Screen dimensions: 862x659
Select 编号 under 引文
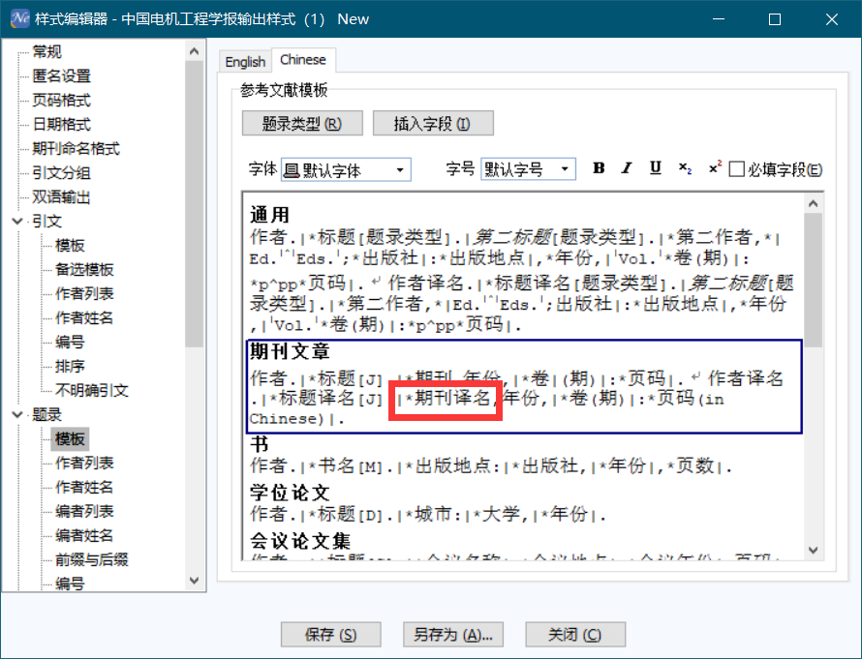70,343
